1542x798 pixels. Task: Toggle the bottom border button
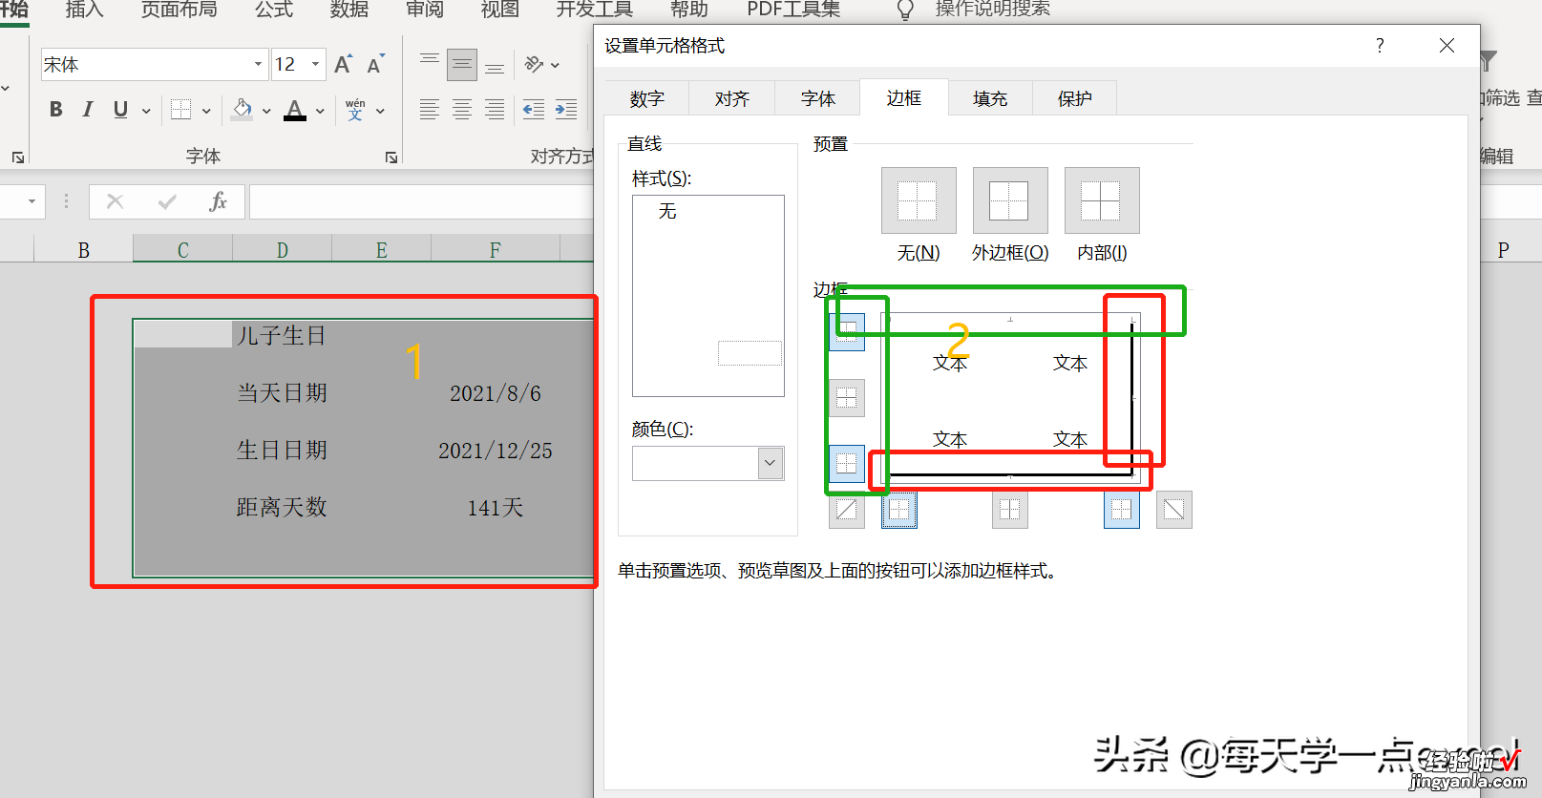pos(847,464)
